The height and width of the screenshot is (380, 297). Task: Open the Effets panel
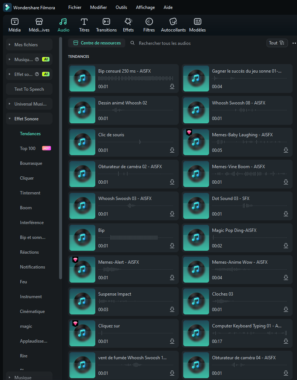128,25
